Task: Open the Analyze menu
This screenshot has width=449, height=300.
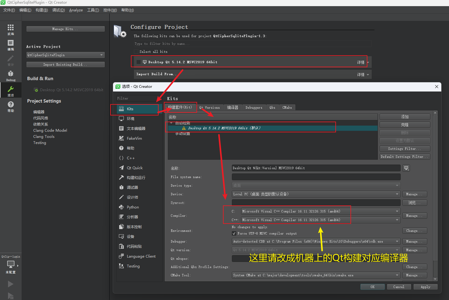Action: (x=76, y=10)
